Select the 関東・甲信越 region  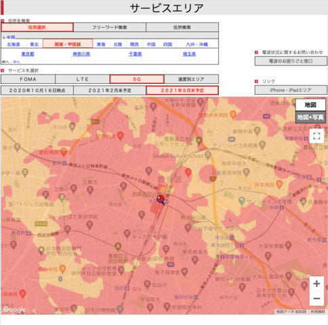(x=68, y=44)
